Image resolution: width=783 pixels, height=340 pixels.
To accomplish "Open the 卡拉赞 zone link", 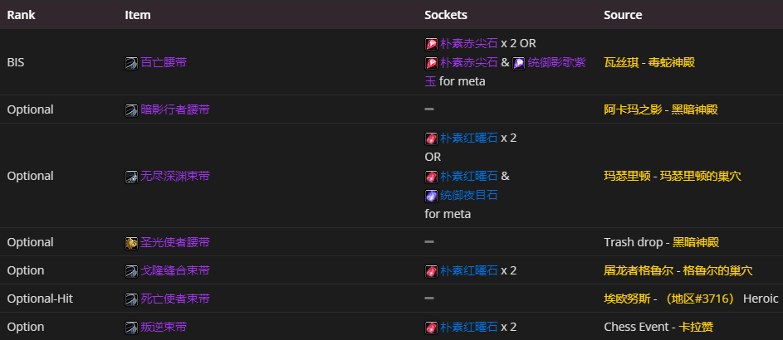I will [696, 327].
